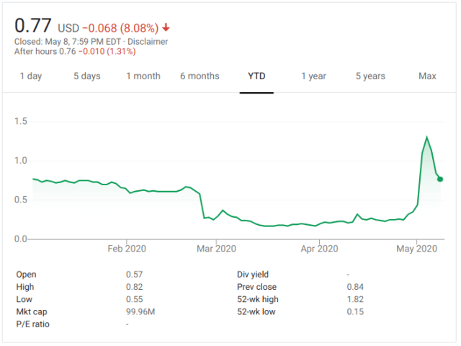Click the current price 0.77

(32, 25)
